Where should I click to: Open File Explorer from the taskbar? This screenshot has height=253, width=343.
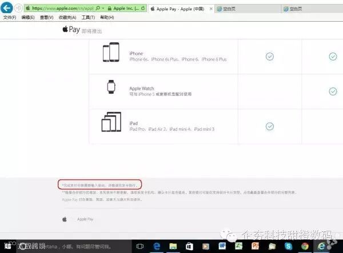[173, 247]
